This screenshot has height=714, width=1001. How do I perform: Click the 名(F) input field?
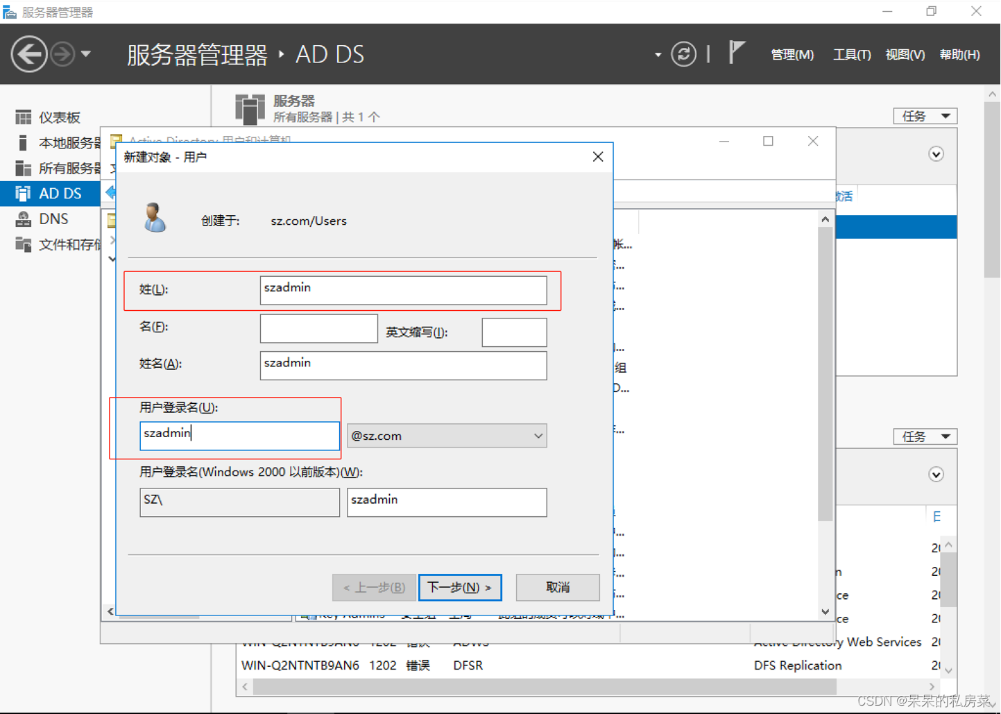tap(318, 328)
